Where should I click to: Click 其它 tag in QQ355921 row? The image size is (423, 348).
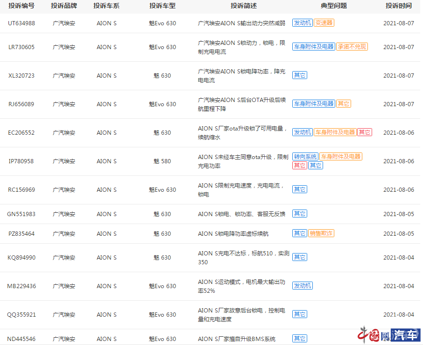tap(300, 314)
